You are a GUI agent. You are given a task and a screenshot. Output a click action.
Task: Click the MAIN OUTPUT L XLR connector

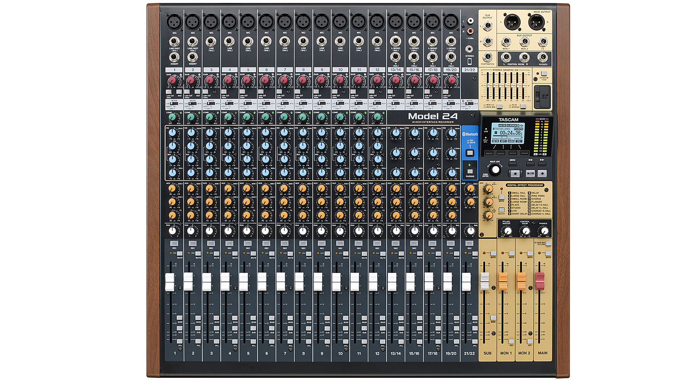(513, 22)
